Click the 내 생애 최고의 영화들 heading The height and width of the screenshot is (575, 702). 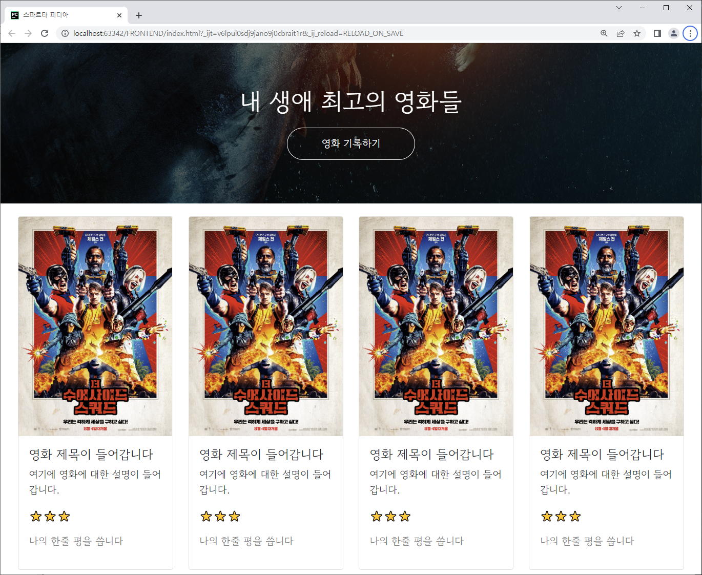(351, 101)
